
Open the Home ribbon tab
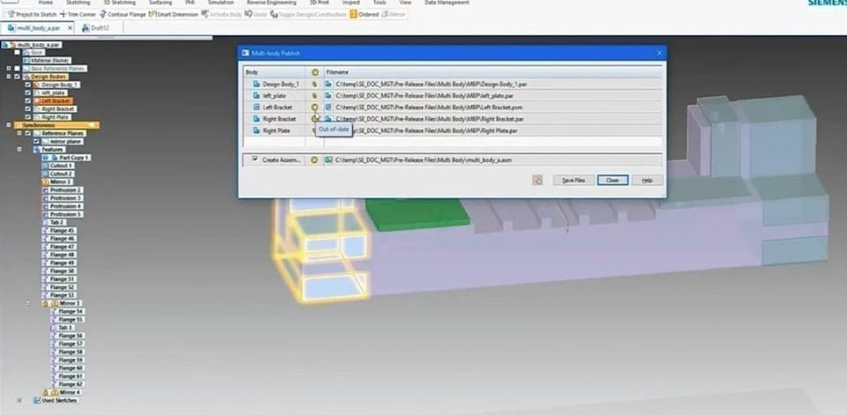[46, 3]
